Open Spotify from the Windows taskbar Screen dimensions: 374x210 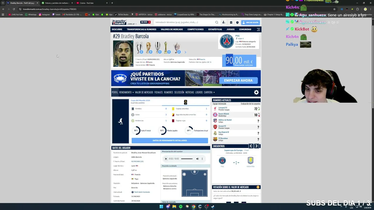click(181, 206)
